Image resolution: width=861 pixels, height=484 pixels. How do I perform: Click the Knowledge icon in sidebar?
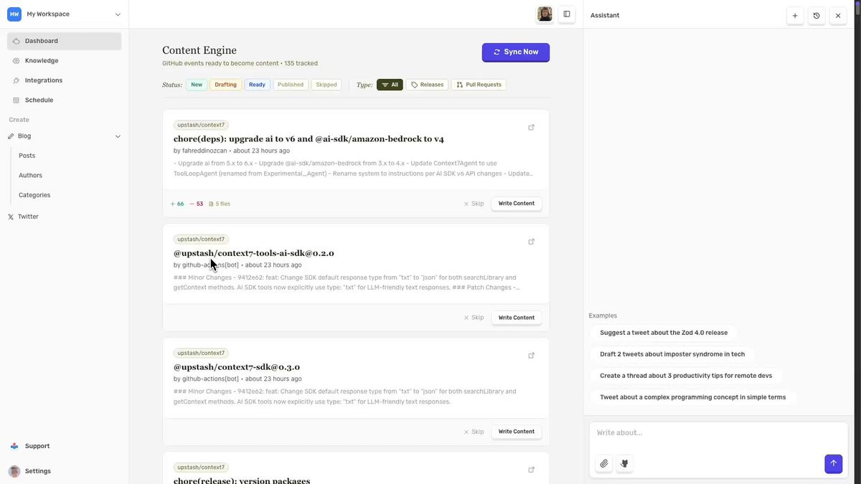click(x=16, y=61)
